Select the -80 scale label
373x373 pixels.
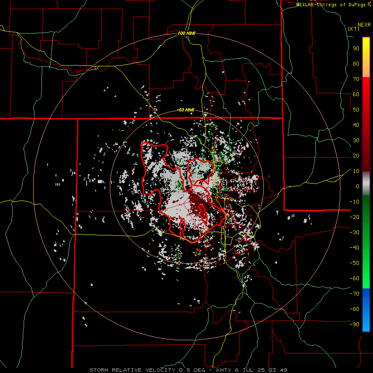(x=354, y=309)
